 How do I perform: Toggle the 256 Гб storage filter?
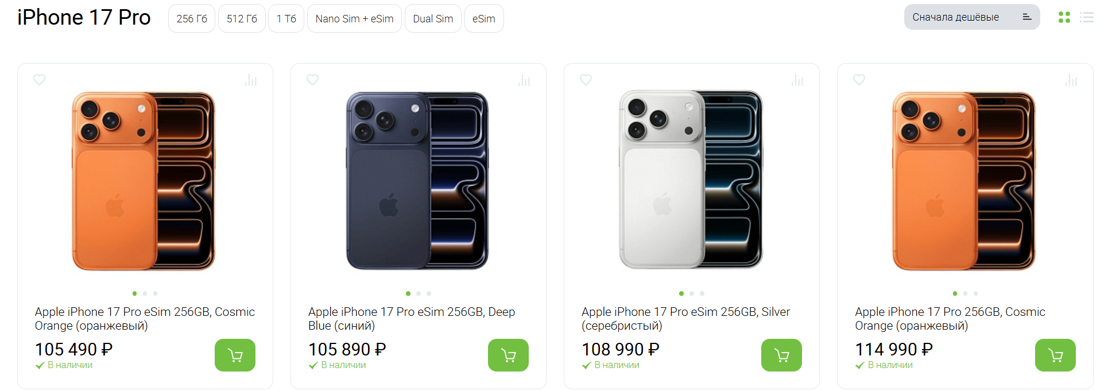(192, 19)
